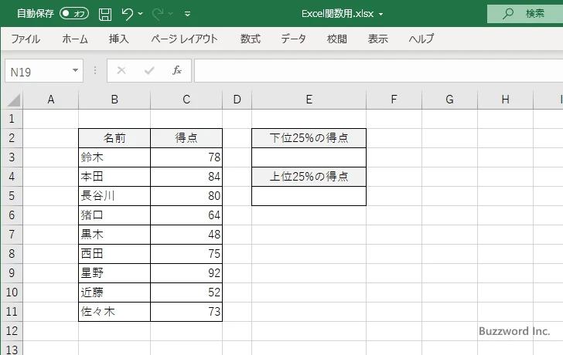
Task: Click the 検索 search box
Action: [525, 14]
